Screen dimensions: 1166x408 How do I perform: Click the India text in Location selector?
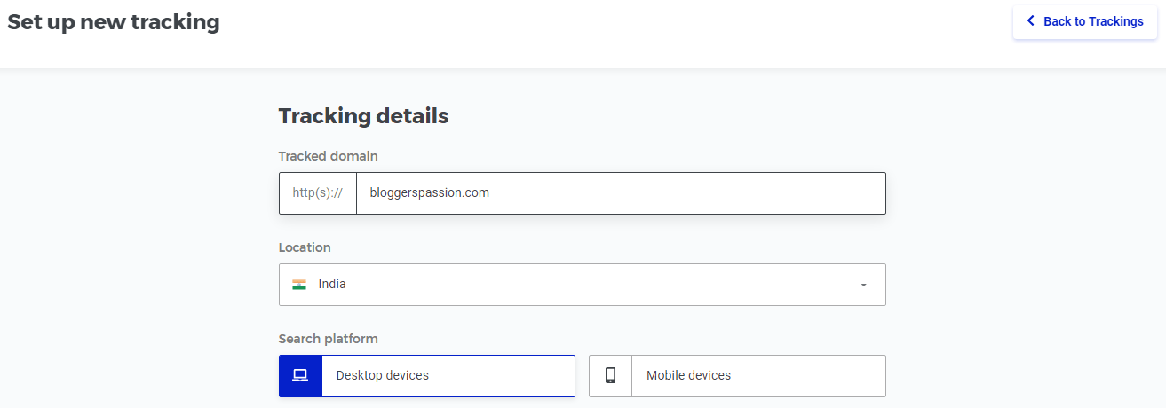[332, 285]
